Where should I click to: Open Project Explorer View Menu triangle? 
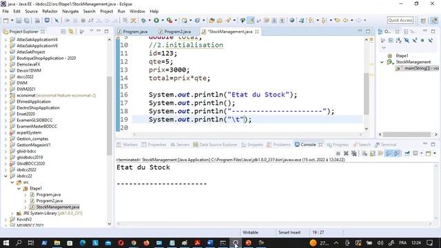point(92,31)
